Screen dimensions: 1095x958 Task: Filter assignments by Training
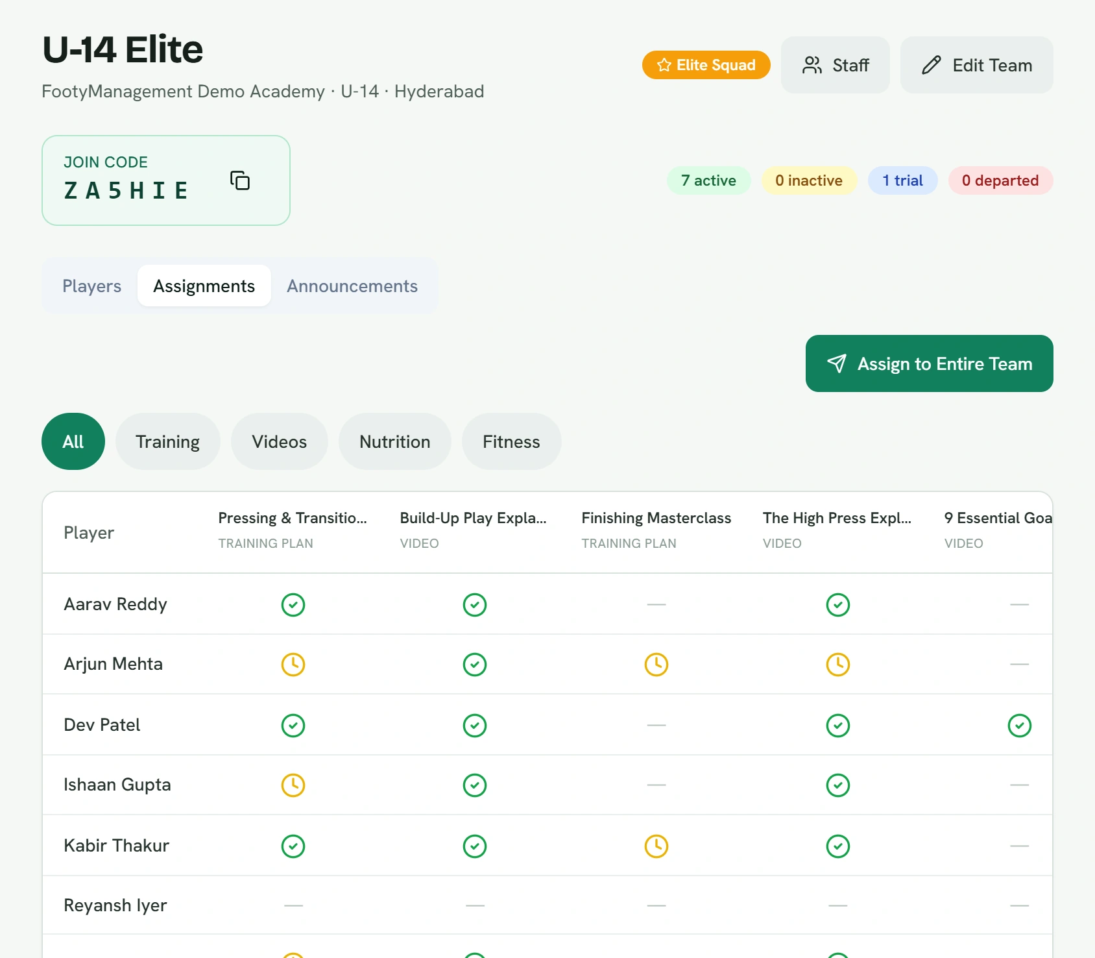(x=167, y=441)
